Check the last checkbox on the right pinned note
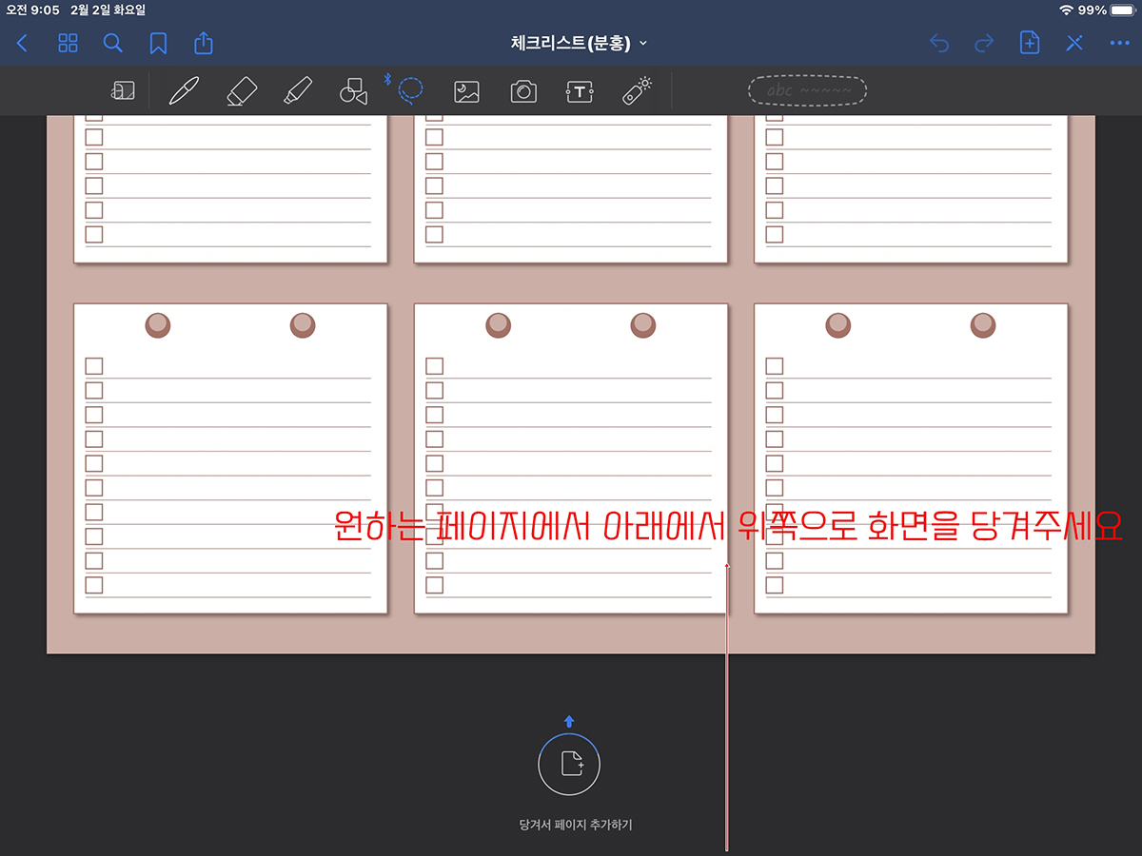This screenshot has width=1142, height=856. (775, 585)
